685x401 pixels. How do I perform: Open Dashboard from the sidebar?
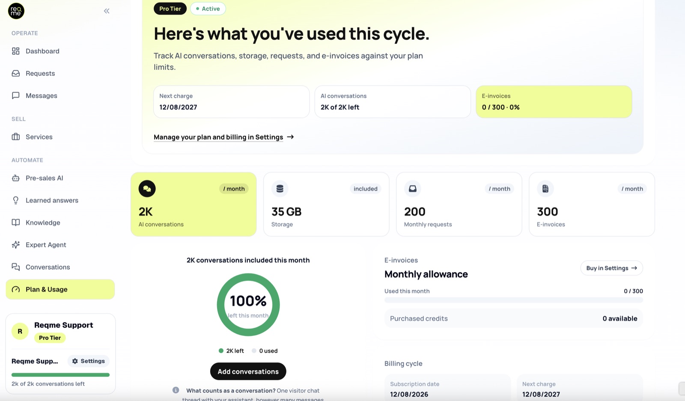60,51
